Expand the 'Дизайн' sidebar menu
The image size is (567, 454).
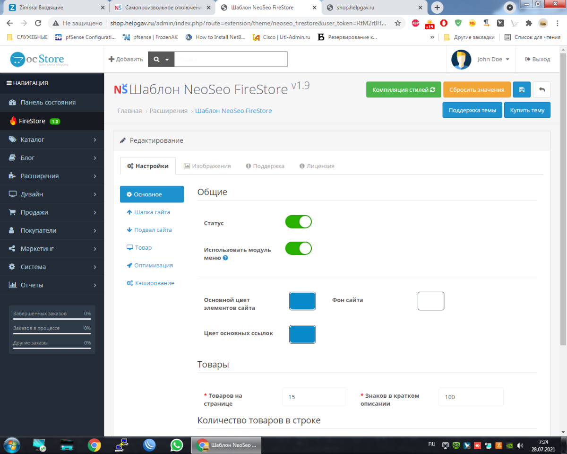(52, 194)
